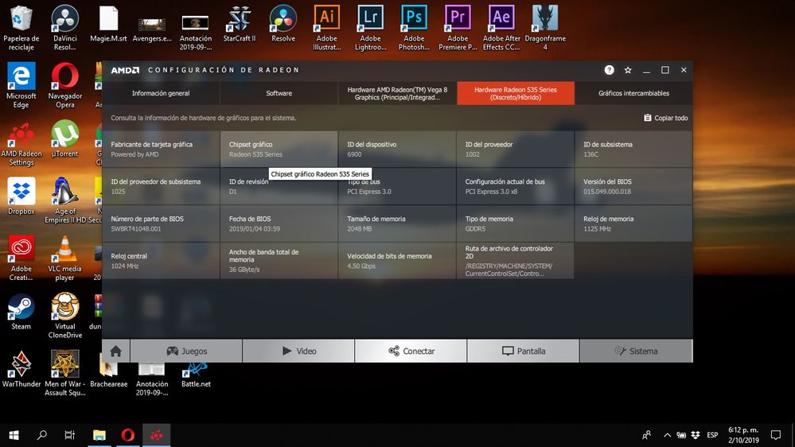Select the ID del proveedor de subsistema cell
Image resolution: width=795 pixels, height=447 pixels.
161,186
